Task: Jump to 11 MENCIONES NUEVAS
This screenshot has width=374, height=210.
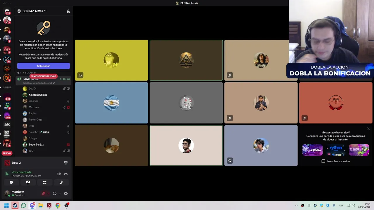Action: (x=44, y=76)
